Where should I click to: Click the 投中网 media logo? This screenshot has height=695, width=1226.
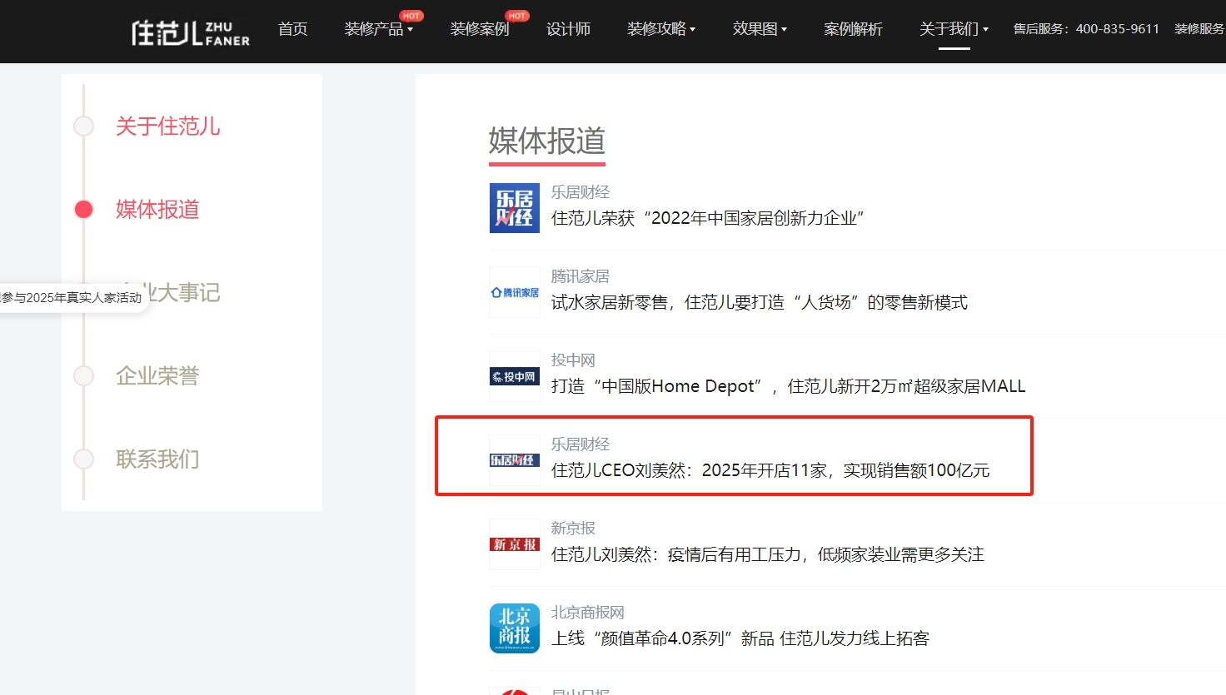point(514,375)
